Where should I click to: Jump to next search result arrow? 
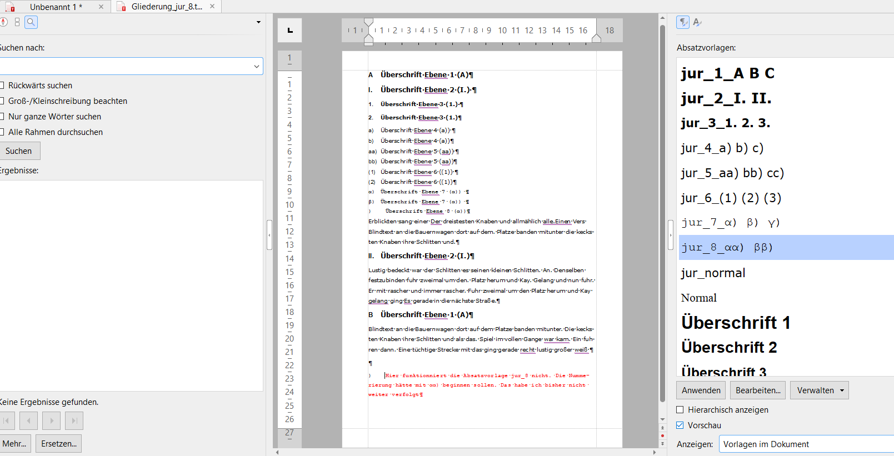pos(52,421)
